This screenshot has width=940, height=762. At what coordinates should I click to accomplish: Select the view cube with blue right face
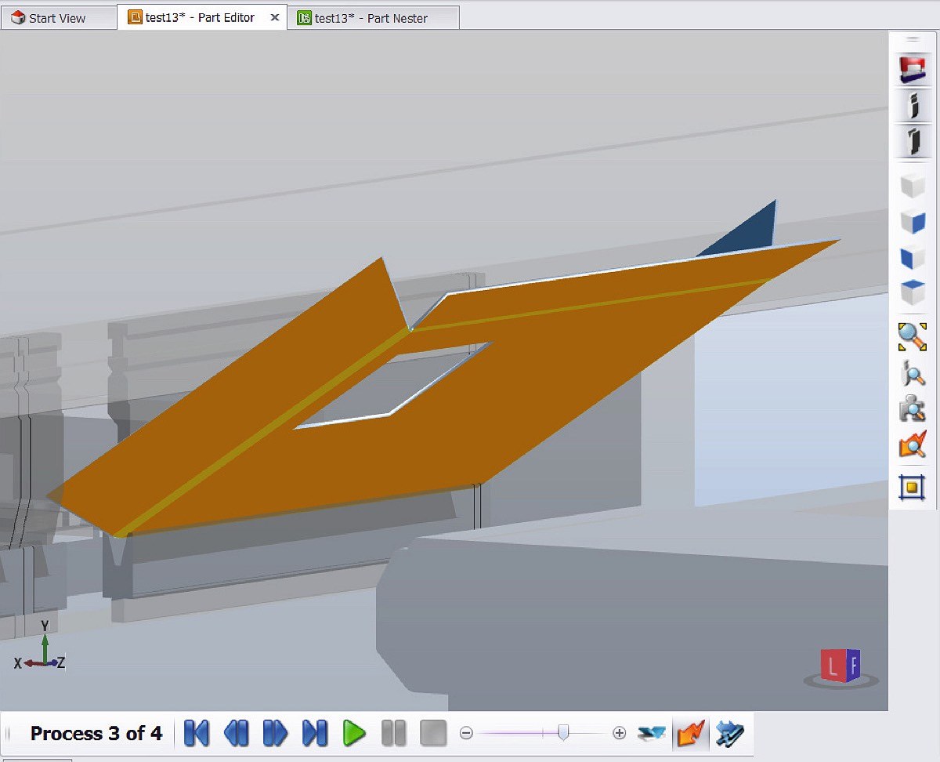[x=912, y=222]
